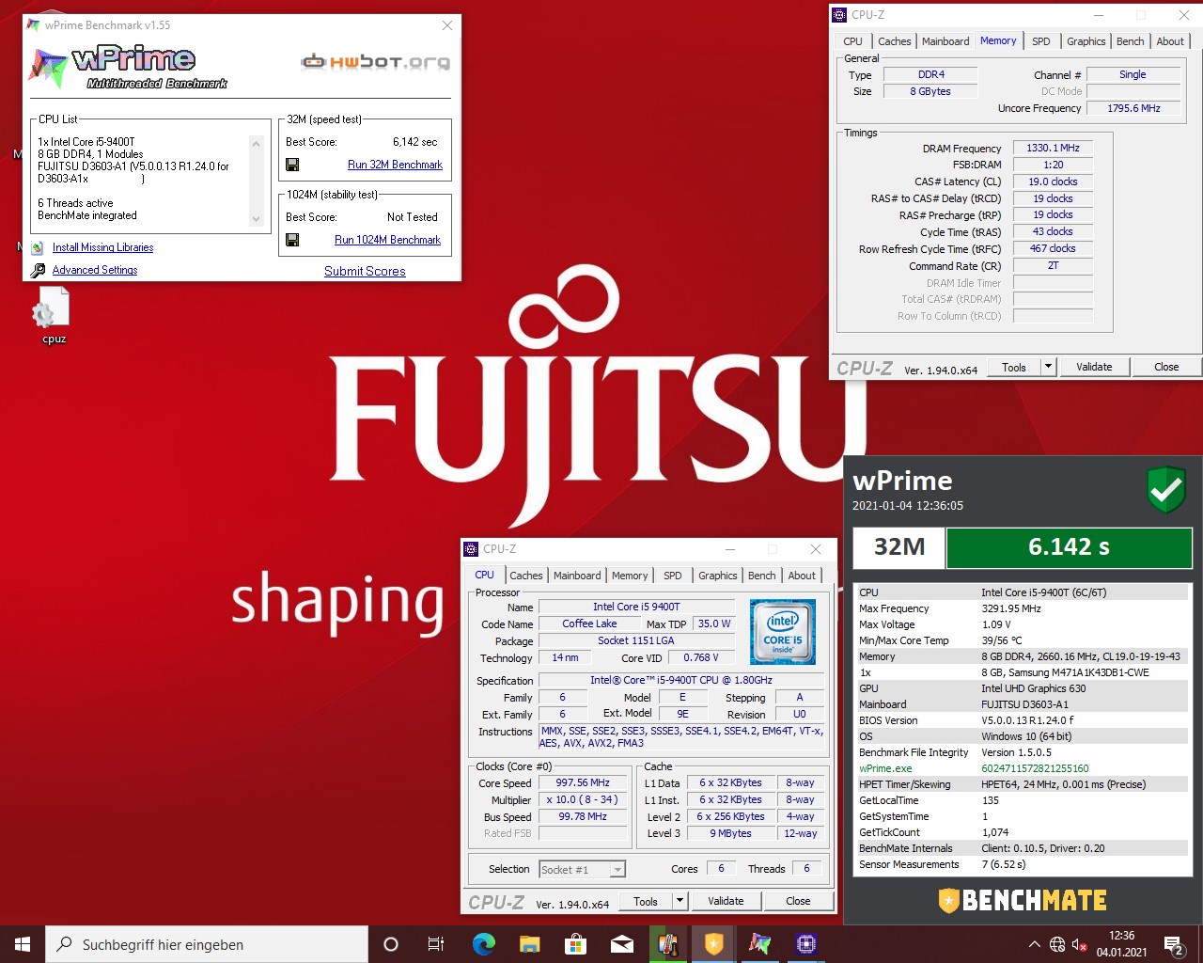The height and width of the screenshot is (963, 1203).
Task: Click the CPU-Z title icon in Memory window
Action: pos(839,14)
